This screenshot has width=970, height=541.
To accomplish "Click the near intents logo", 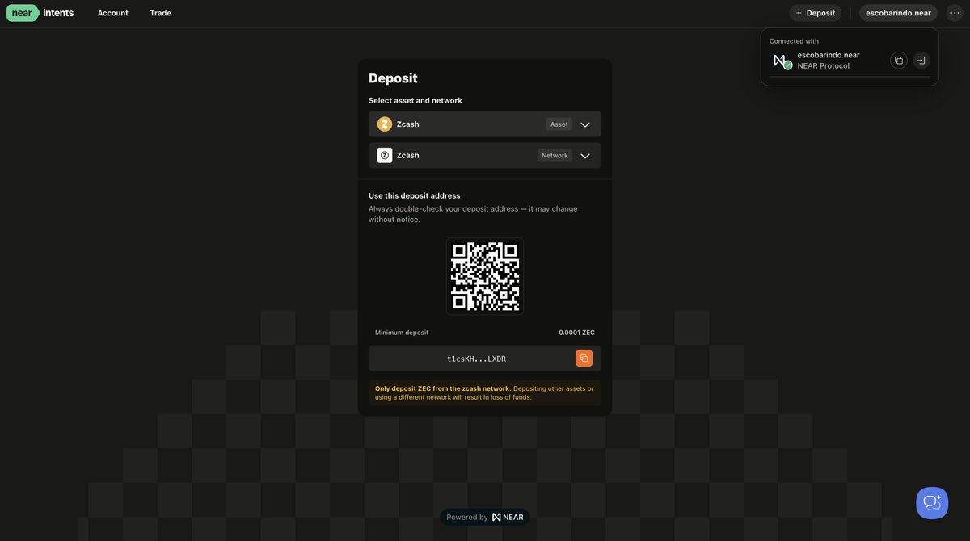I will [40, 13].
